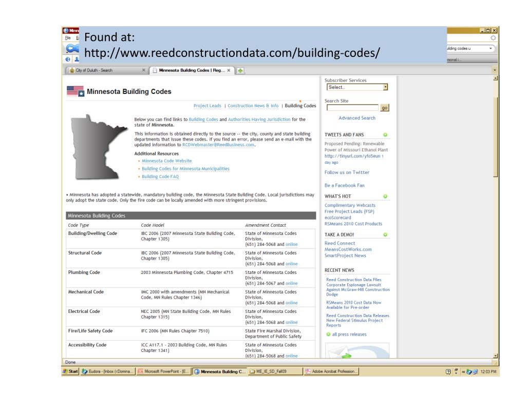Switch to Microsoft PowerPoint in the taskbar

pyautogui.click(x=163, y=371)
